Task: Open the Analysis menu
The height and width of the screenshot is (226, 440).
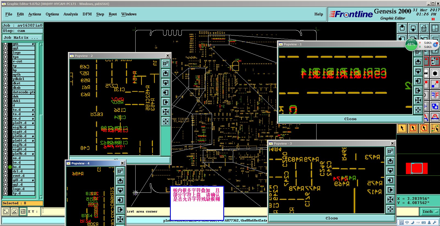Action: click(x=71, y=14)
